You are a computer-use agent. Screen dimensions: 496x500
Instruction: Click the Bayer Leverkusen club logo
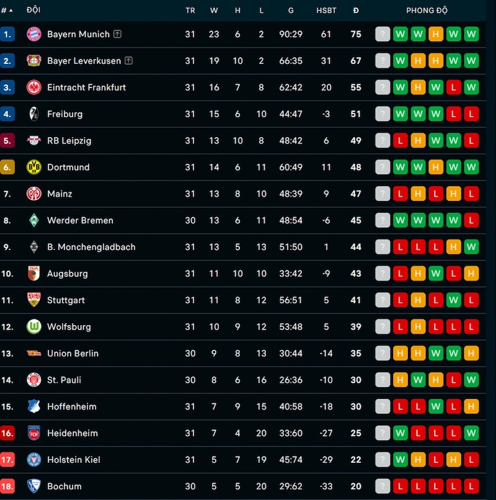tap(33, 61)
